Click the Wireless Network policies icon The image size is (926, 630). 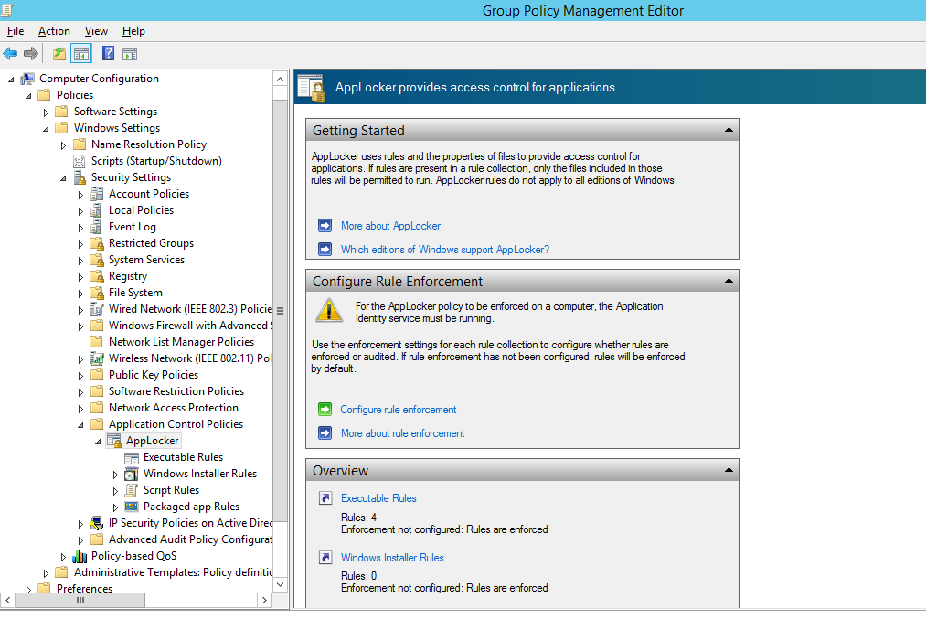96,358
